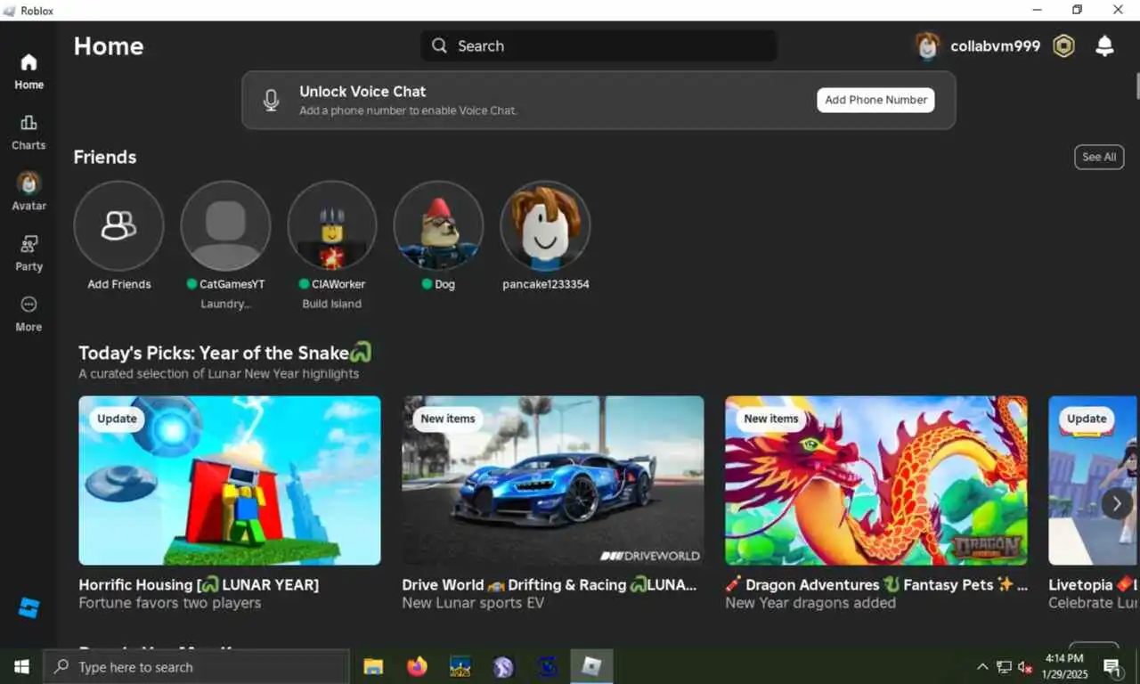Open Drive World game title
Image resolution: width=1140 pixels, height=684 pixels.
[x=550, y=585]
